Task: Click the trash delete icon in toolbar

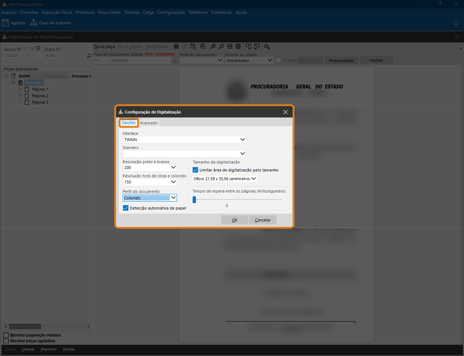Action: coord(176,46)
